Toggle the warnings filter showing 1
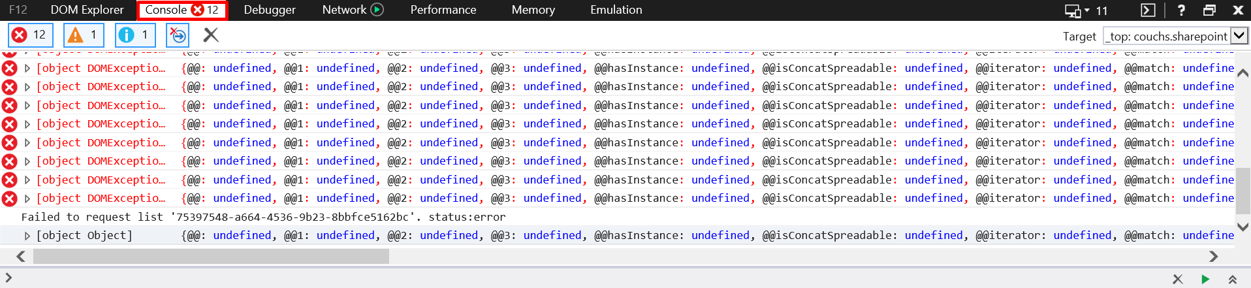Screen dimensions: 1251x288 (x=84, y=35)
